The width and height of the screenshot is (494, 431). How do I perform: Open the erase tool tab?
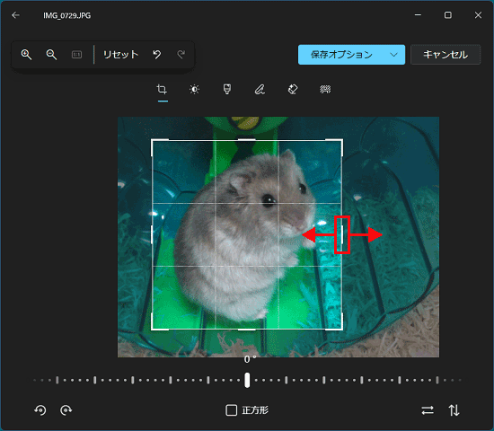click(293, 90)
